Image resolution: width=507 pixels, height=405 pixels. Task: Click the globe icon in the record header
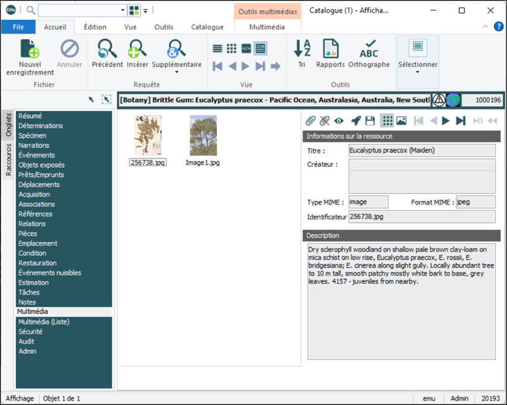point(453,100)
